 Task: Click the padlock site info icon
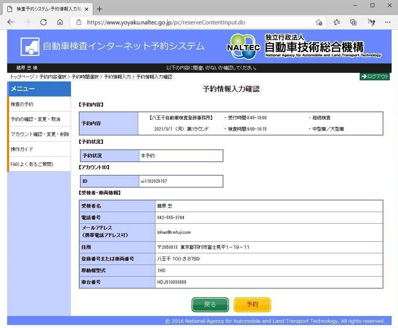click(79, 22)
